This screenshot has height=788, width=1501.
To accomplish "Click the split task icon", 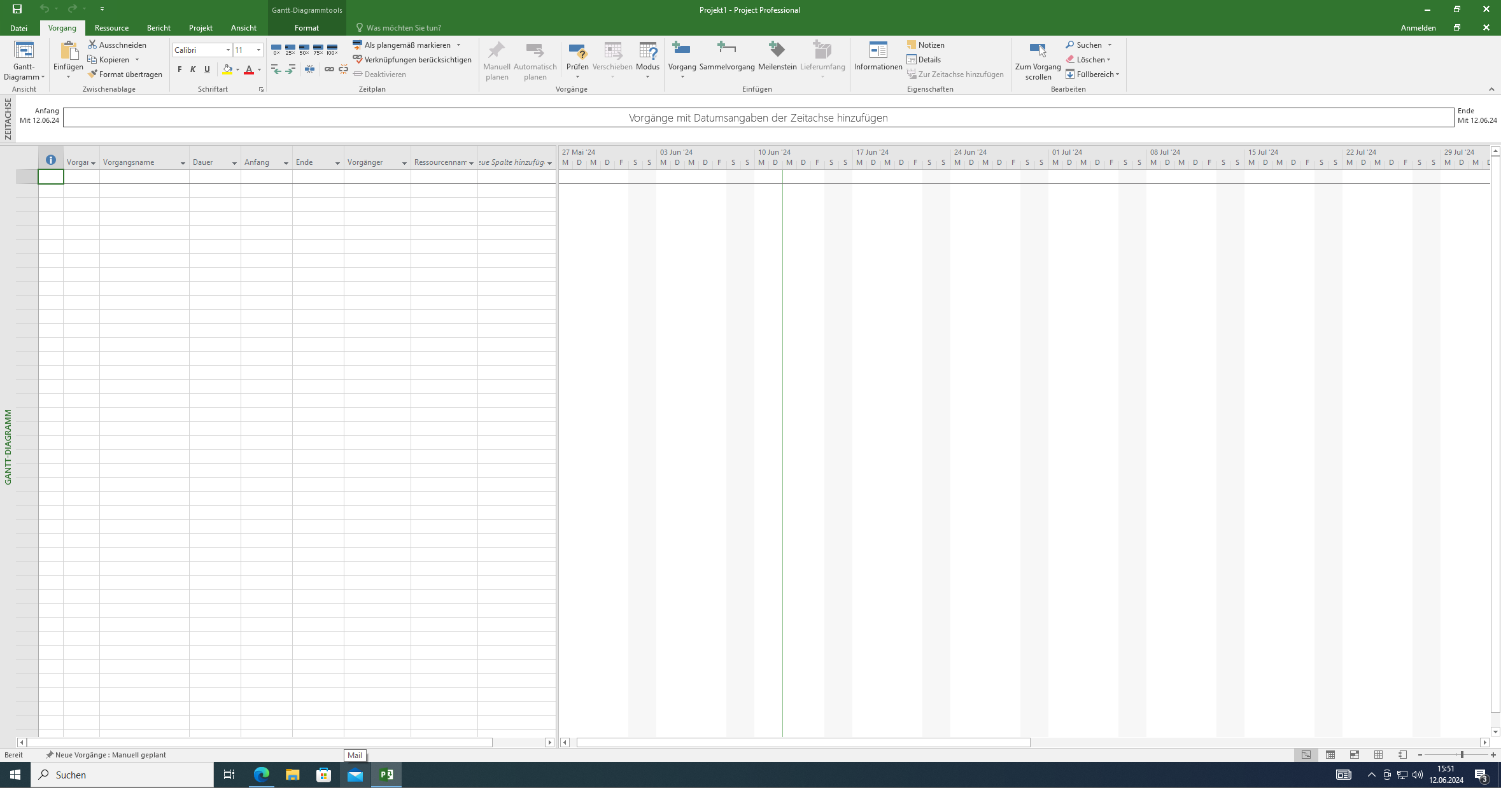I will coord(310,69).
